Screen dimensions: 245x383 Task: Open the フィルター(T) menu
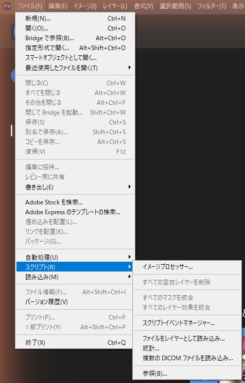point(212,6)
